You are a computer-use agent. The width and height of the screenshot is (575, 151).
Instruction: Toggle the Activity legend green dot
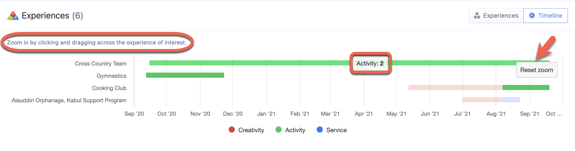(279, 130)
